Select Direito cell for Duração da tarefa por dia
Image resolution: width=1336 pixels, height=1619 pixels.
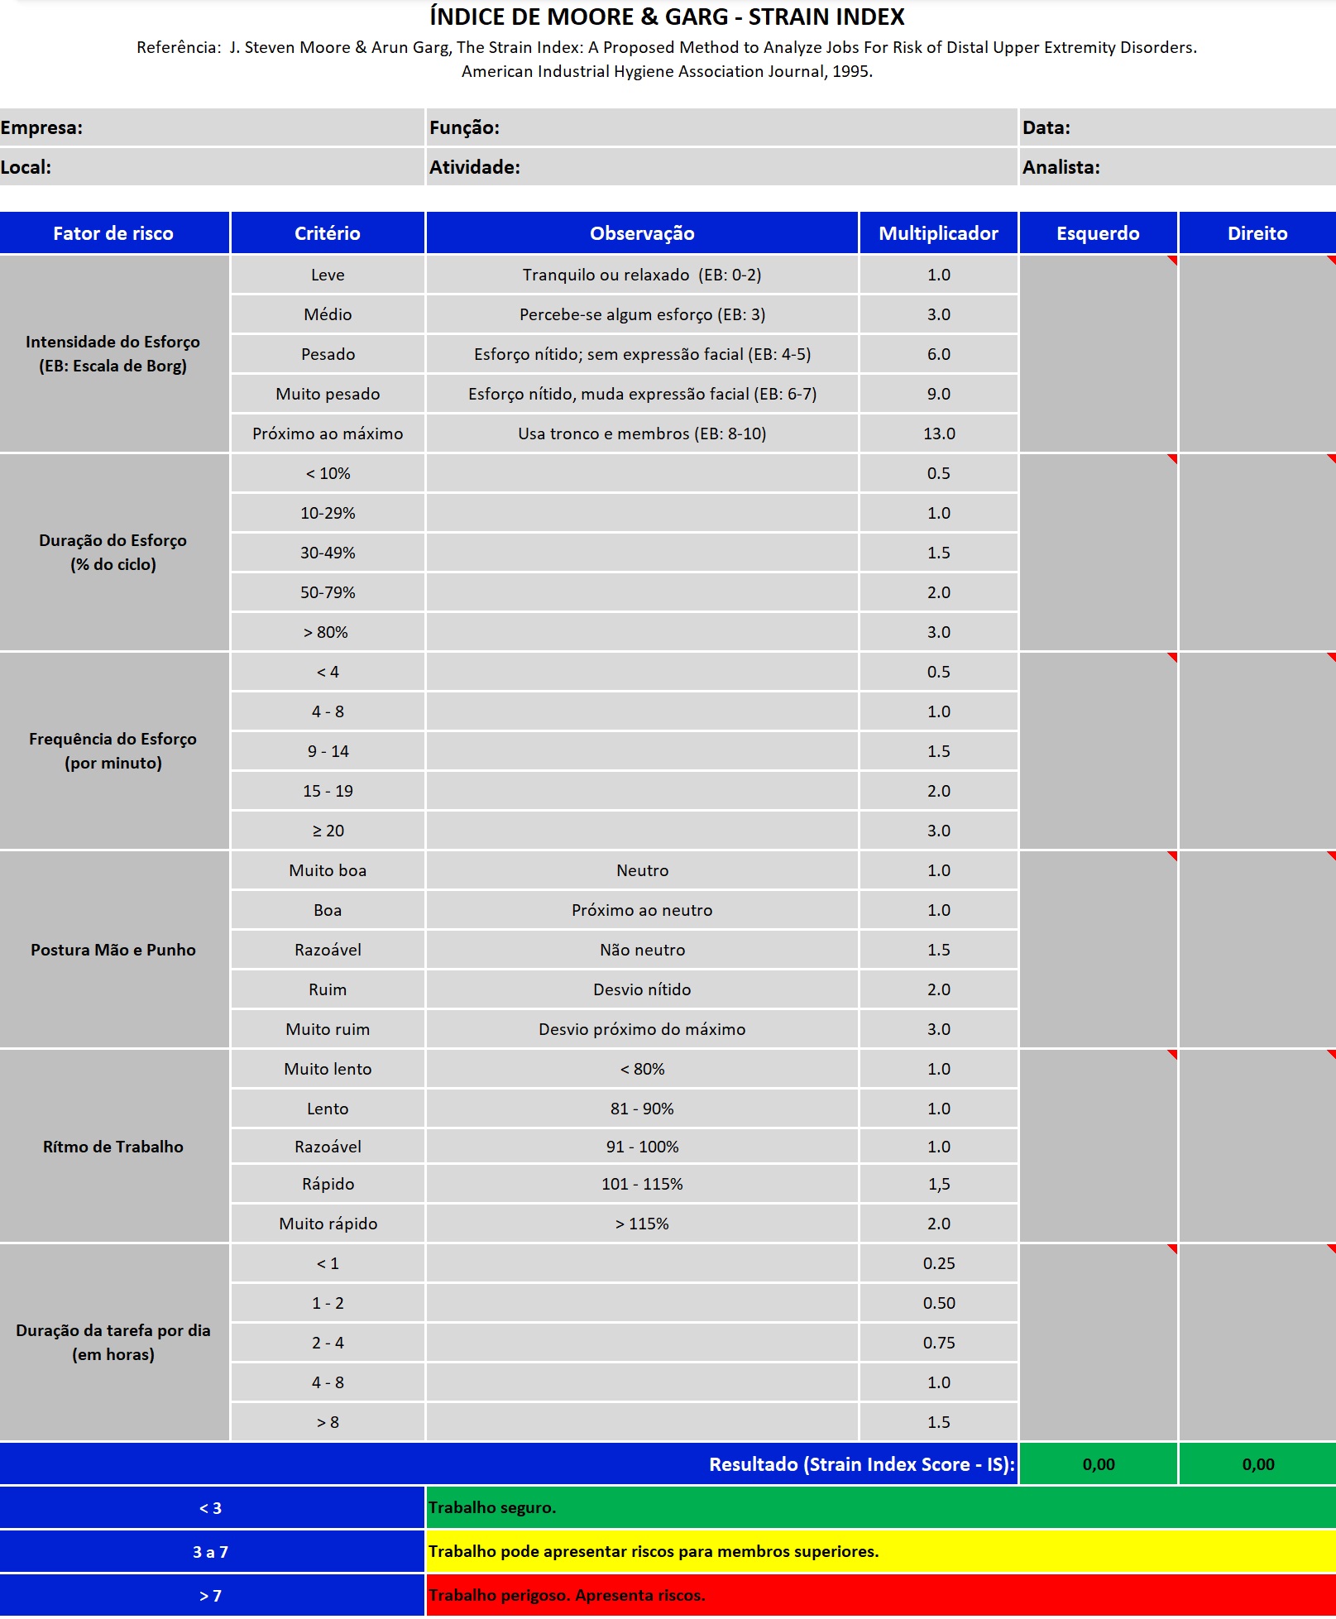(1257, 1343)
